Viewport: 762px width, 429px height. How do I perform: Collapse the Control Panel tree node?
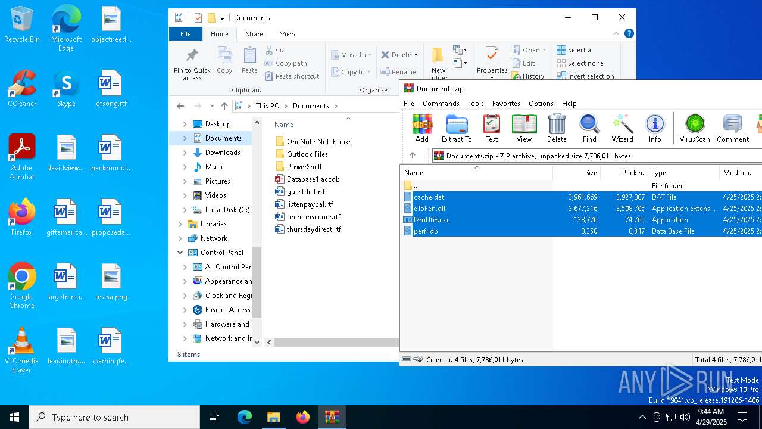[x=180, y=253]
